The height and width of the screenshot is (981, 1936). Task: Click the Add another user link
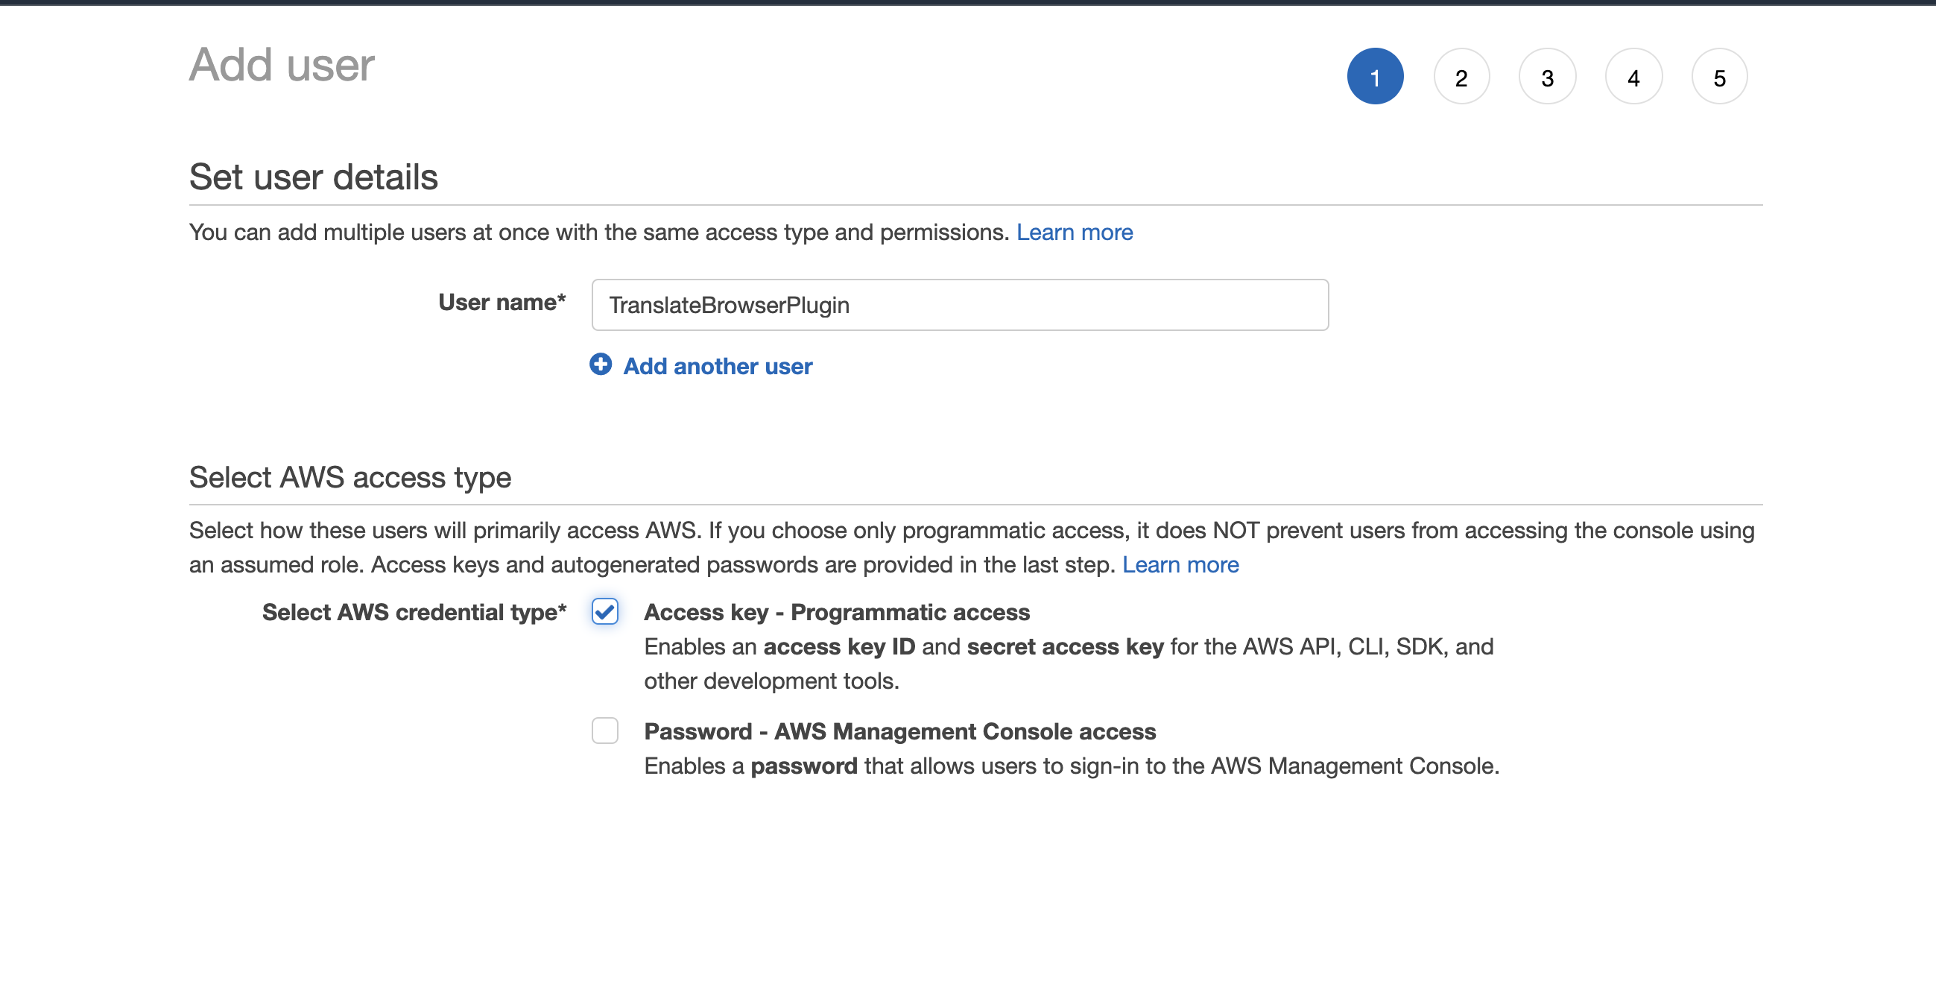[x=717, y=366]
